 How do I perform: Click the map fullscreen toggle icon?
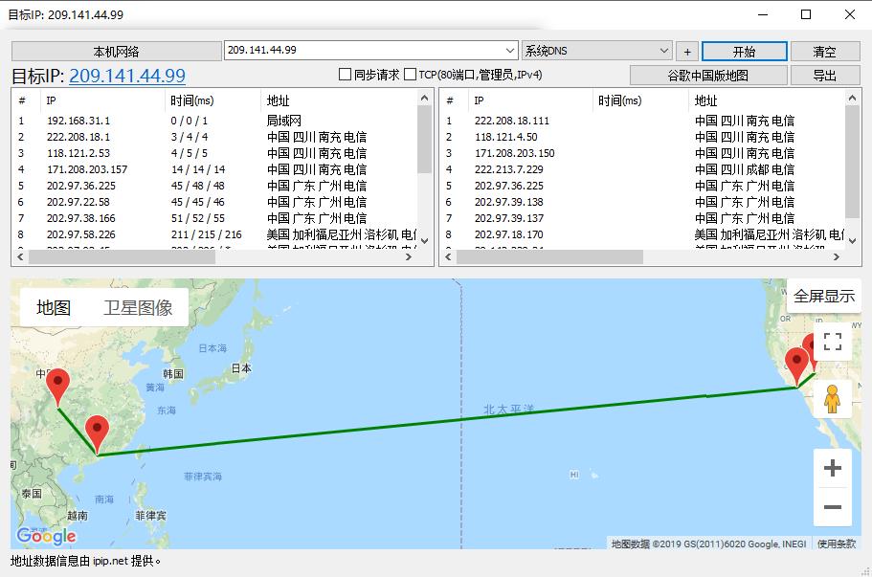click(x=832, y=342)
